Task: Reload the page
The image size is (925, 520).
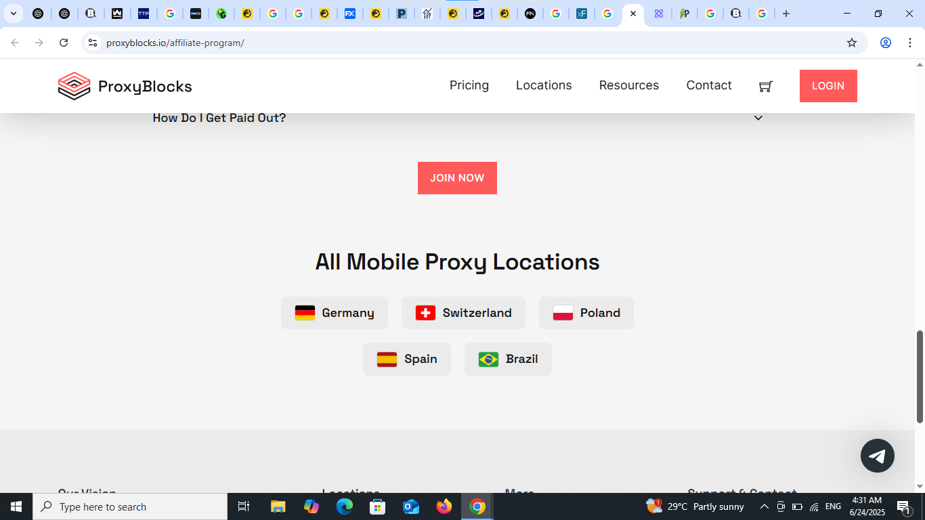Action: pyautogui.click(x=64, y=43)
